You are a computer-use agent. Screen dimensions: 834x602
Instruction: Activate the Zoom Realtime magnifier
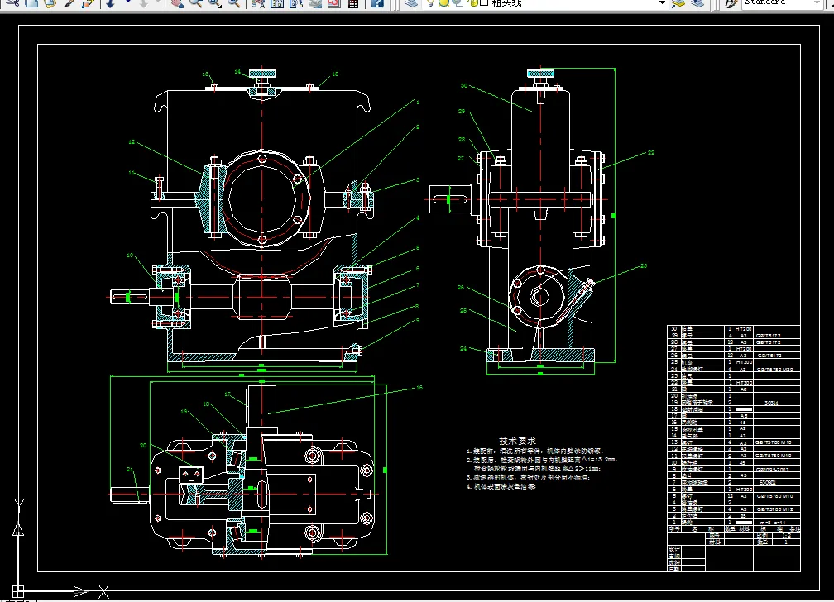(195, 3)
